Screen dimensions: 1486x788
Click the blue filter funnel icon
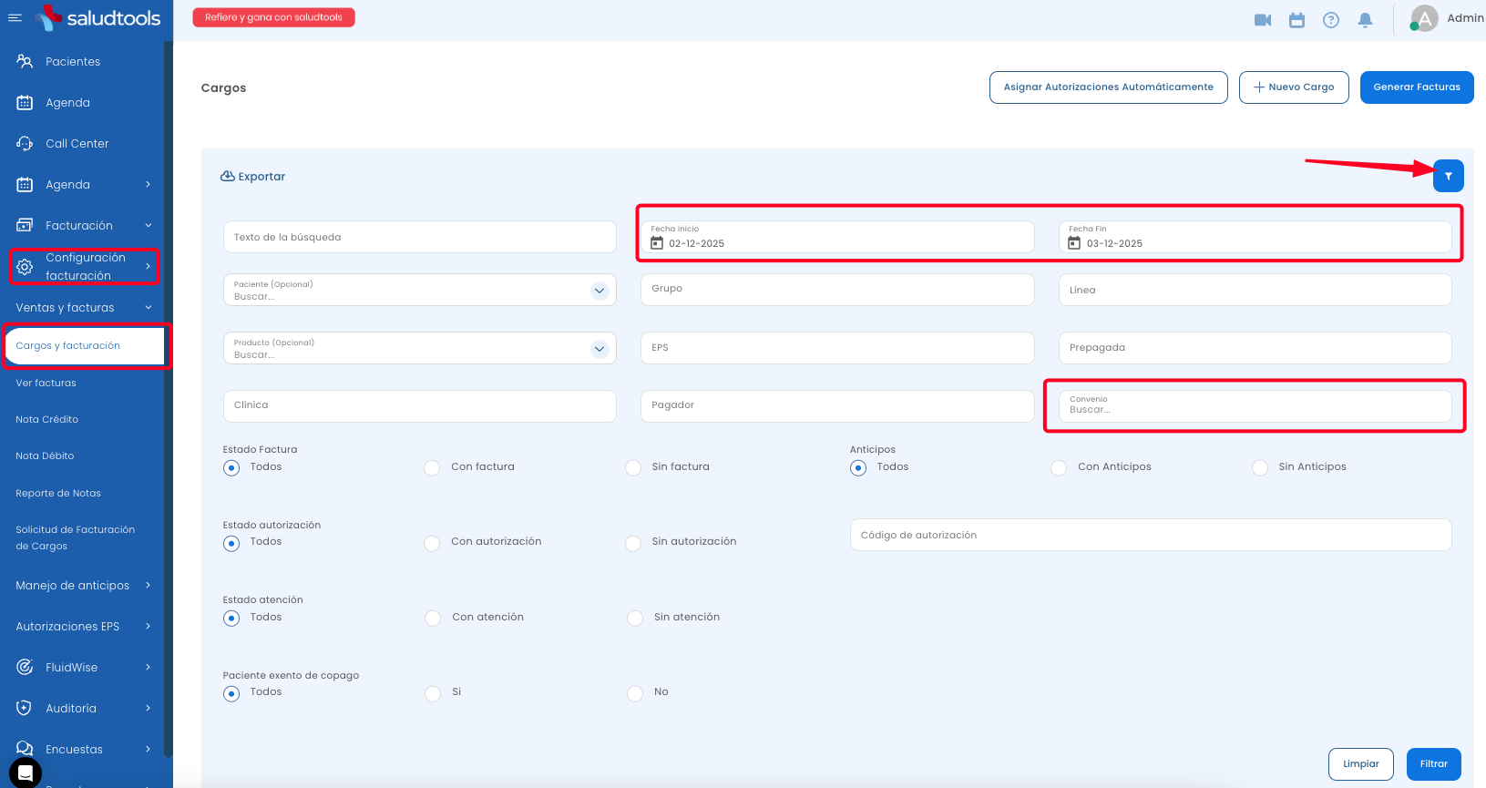tap(1448, 176)
